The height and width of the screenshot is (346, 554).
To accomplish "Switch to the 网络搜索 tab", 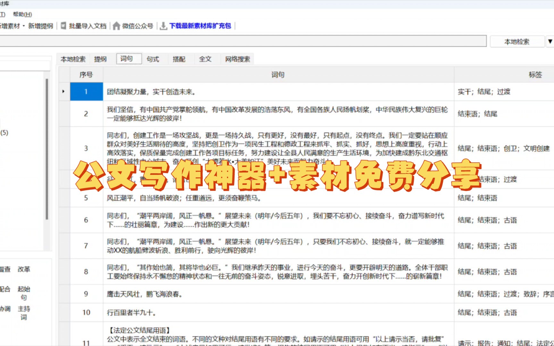I will click(238, 59).
